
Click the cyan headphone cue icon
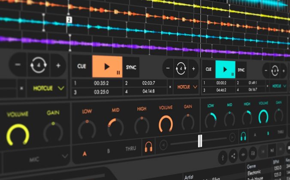point(243,136)
